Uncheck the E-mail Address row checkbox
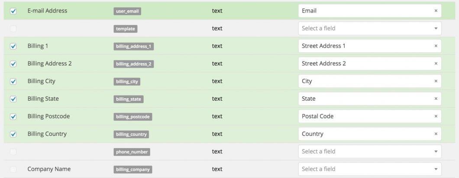 pos(13,11)
